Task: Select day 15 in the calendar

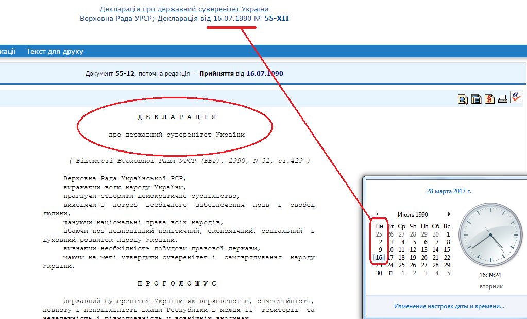Action: [447, 250]
